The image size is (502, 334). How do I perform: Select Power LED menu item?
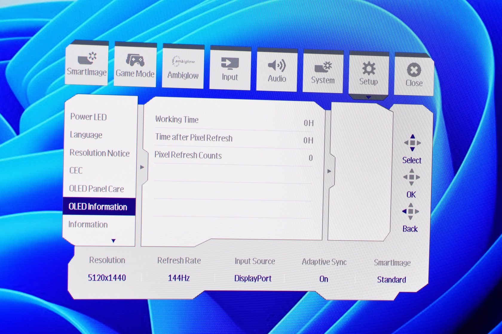88,117
